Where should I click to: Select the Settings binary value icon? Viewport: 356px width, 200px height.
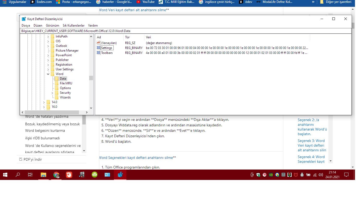[99, 48]
